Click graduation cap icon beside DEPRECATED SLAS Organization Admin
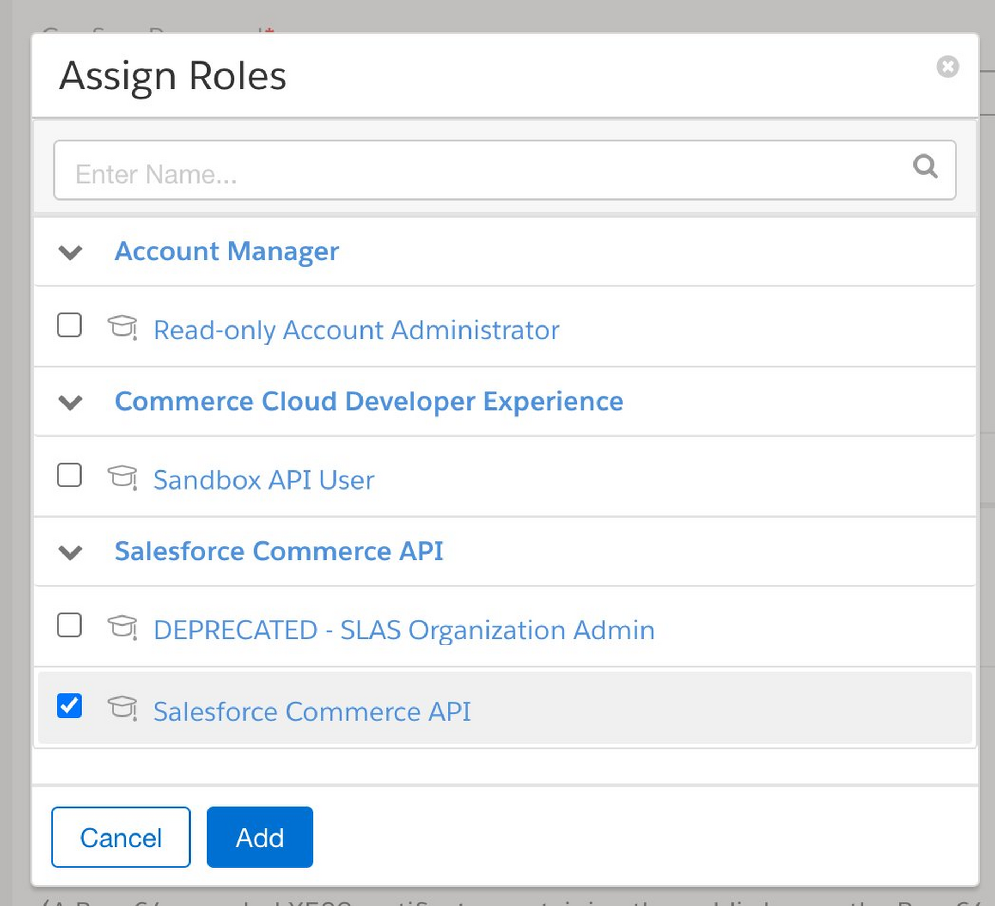Screen dimensions: 995x906 (x=122, y=628)
